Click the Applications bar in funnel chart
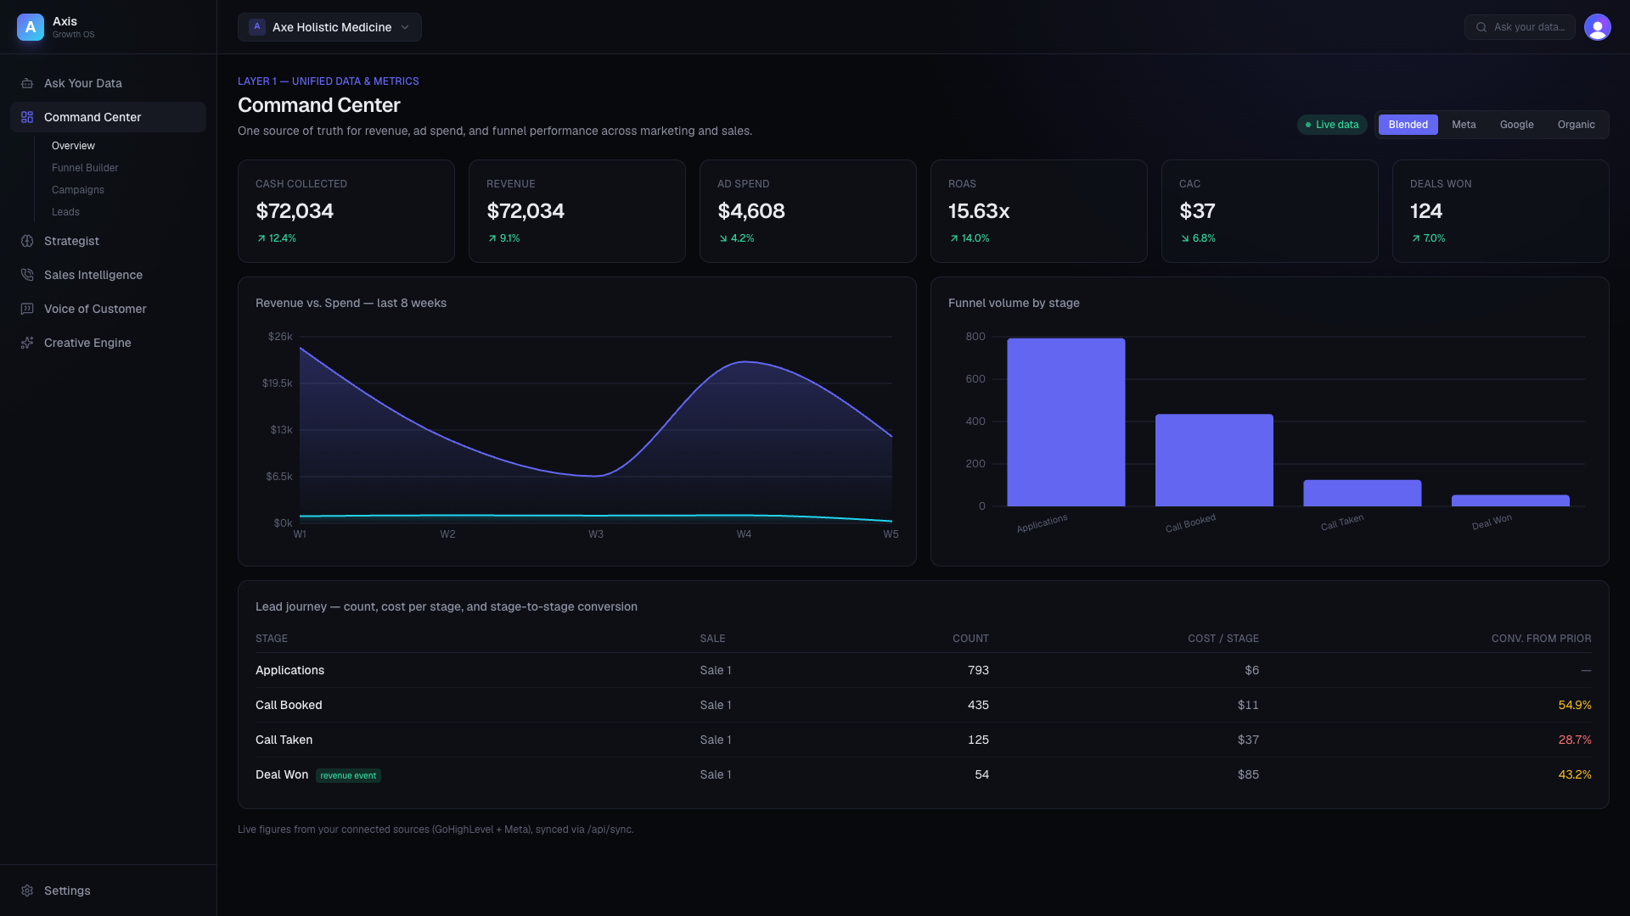1630x916 pixels. (1066, 422)
